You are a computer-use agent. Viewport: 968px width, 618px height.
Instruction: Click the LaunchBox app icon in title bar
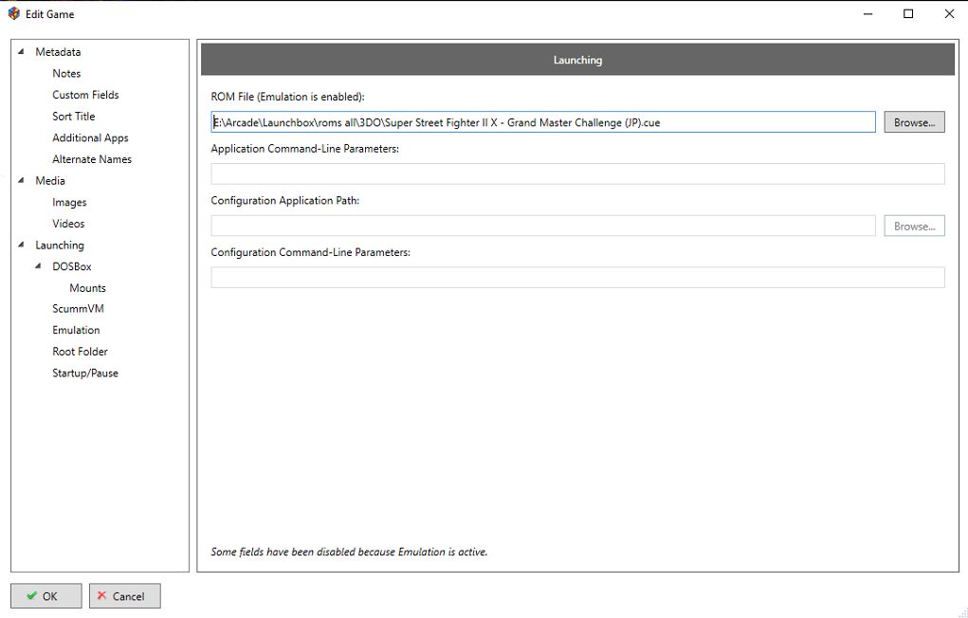[x=13, y=13]
